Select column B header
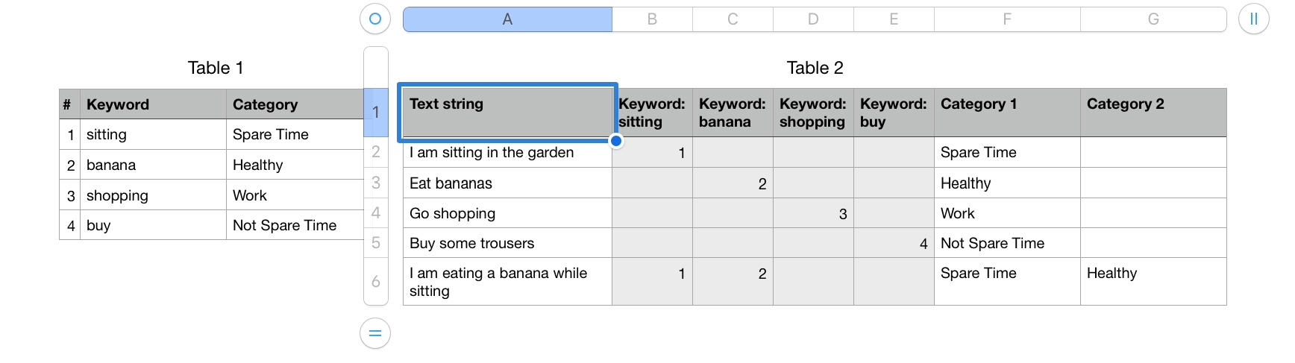The height and width of the screenshot is (363, 1295). click(x=652, y=19)
